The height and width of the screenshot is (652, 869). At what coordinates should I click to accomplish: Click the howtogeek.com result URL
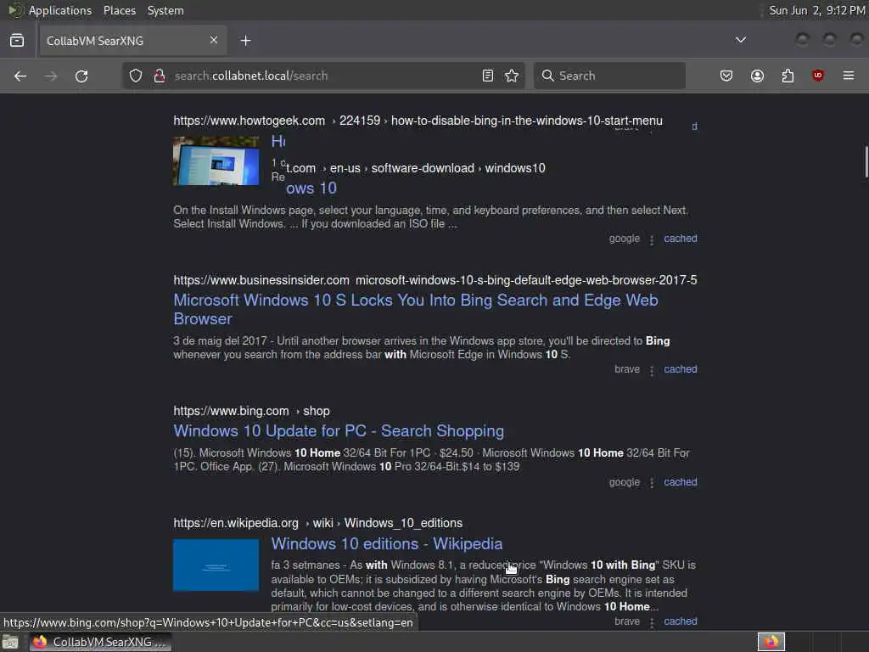pyautogui.click(x=418, y=121)
